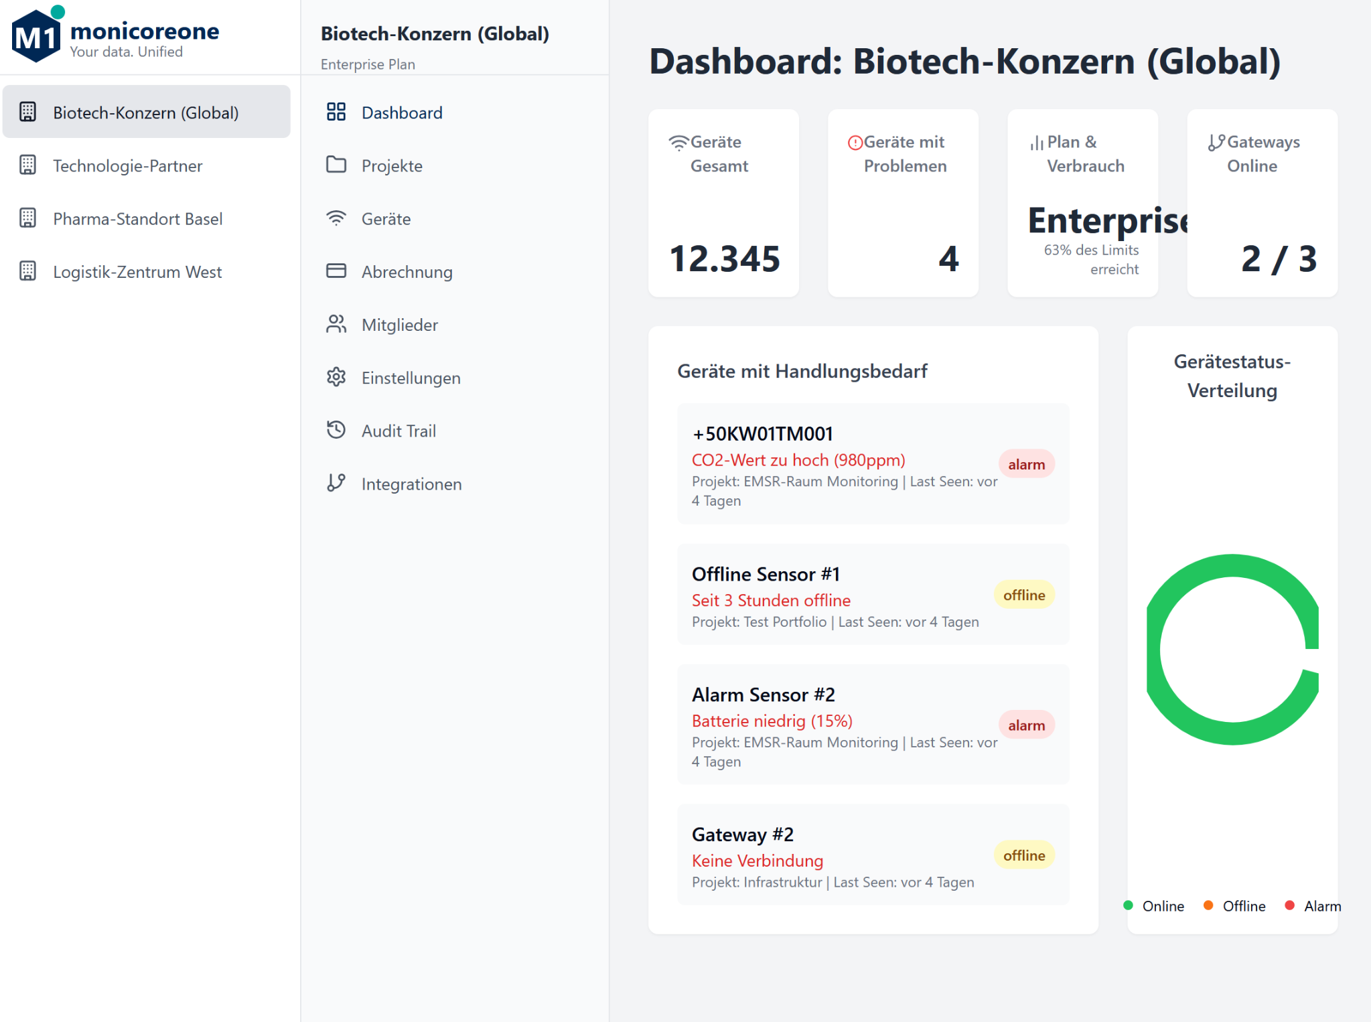This screenshot has height=1022, width=1371.
Task: Click the Integrationen branch icon
Action: point(336,483)
